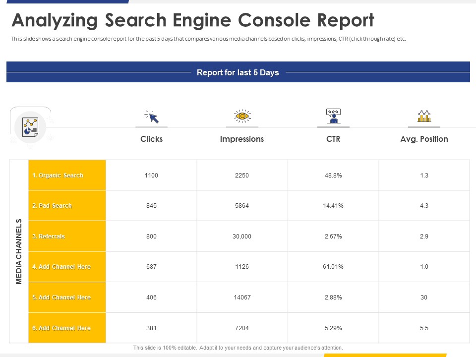Click the CTR value 2.88%
The width and height of the screenshot is (476, 357).
point(333,297)
